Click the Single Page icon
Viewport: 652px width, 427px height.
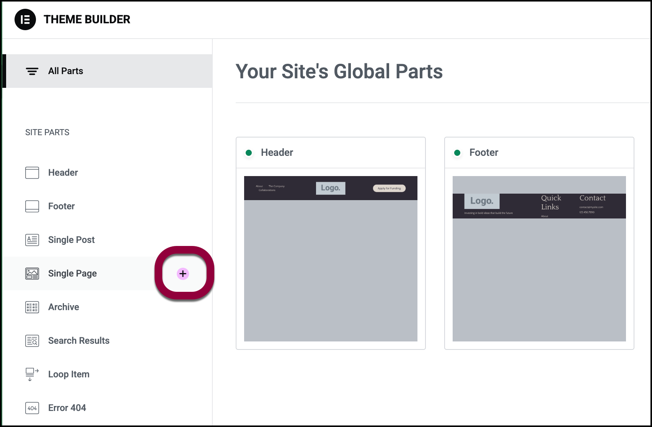[x=32, y=273]
